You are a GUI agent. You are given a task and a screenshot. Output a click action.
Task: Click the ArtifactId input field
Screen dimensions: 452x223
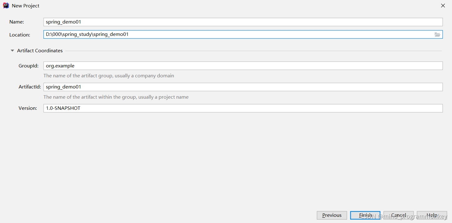pos(243,87)
